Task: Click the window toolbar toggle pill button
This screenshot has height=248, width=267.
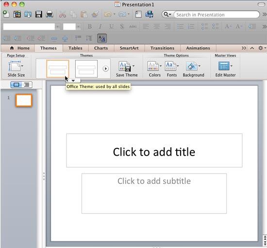Action: (261, 4)
